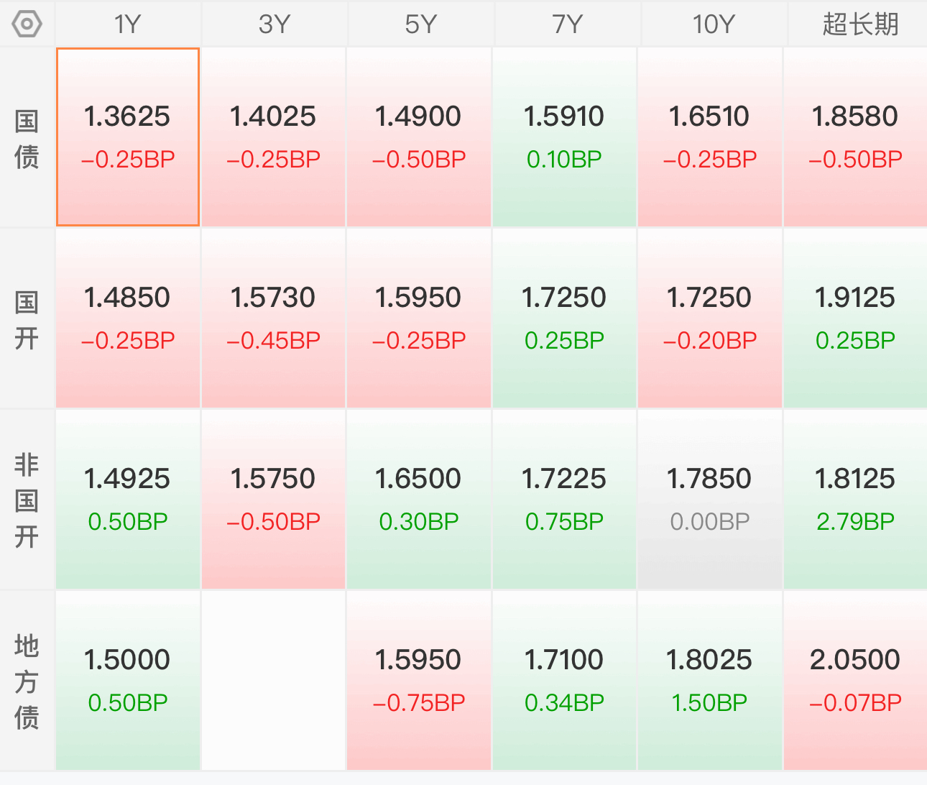Open 地方债 超长期 cell showing 2.0500
The image size is (927, 785).
855,681
